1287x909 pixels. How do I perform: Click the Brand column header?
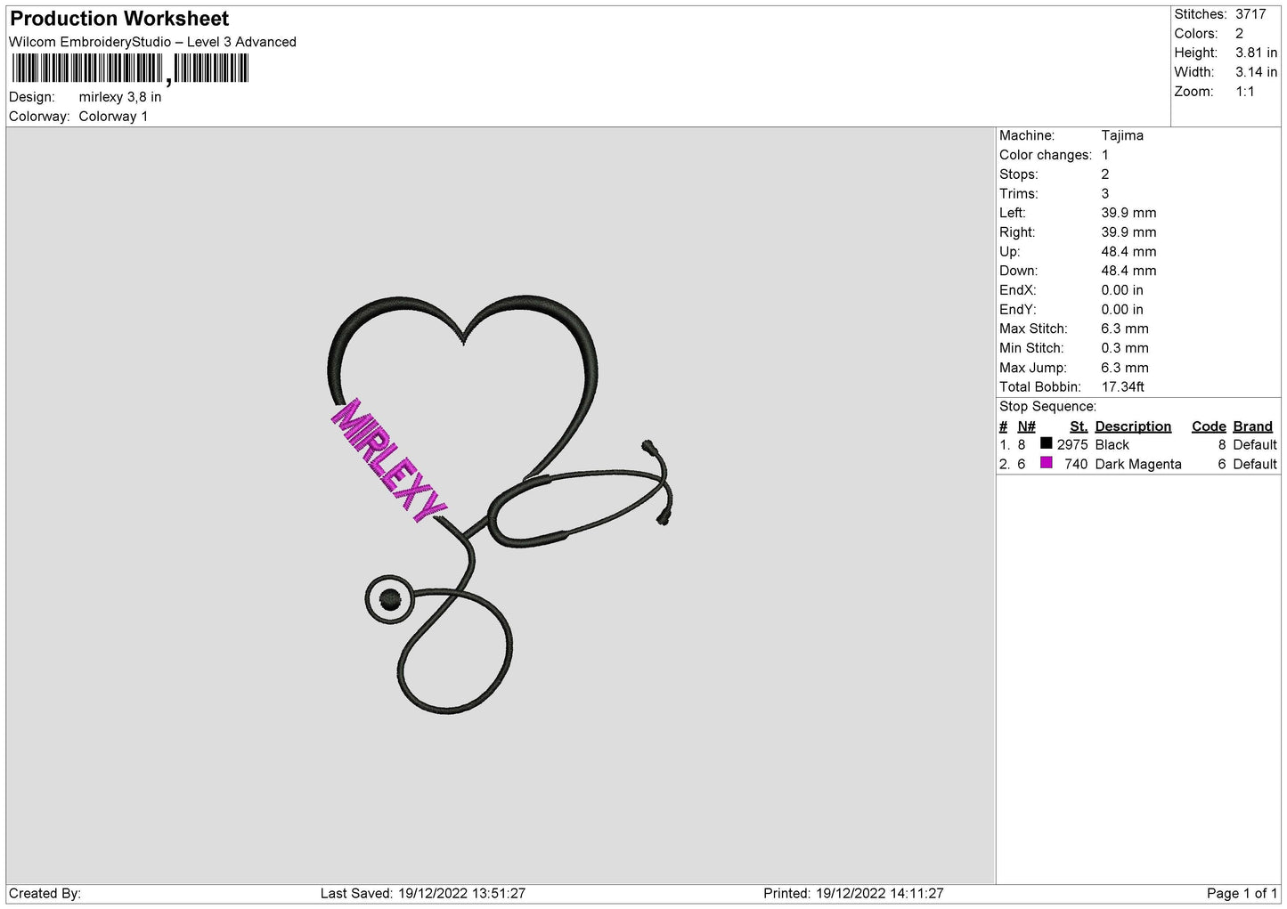[1252, 426]
